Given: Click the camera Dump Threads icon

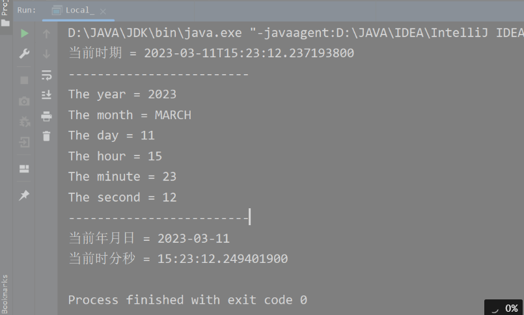Looking at the screenshot, I should tap(24, 102).
